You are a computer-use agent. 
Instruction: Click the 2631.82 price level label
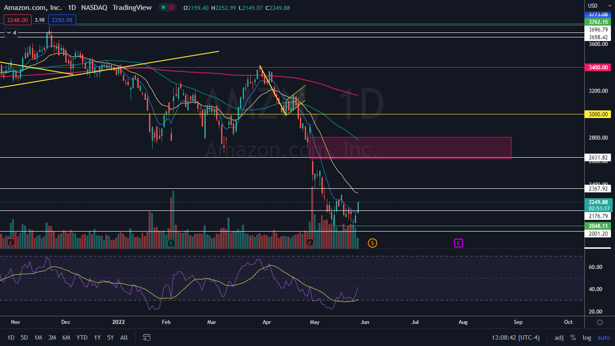[x=598, y=157]
